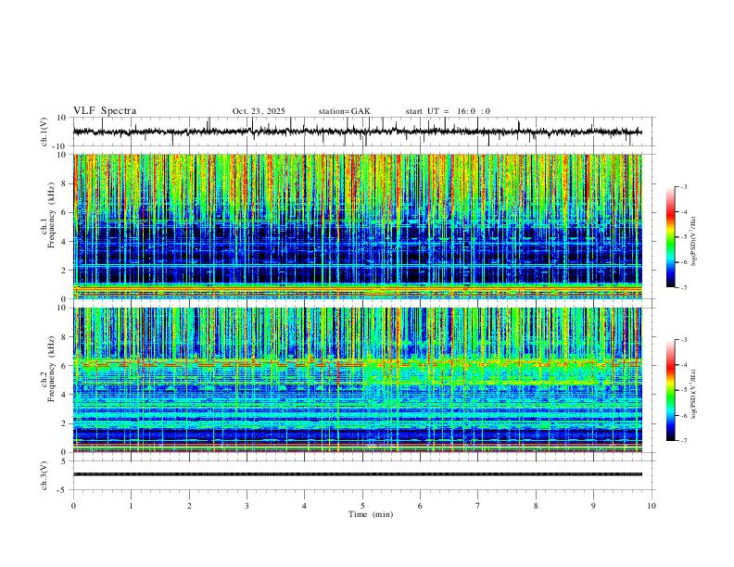Click the ch.1 frequency tick label "8"

tap(64, 183)
